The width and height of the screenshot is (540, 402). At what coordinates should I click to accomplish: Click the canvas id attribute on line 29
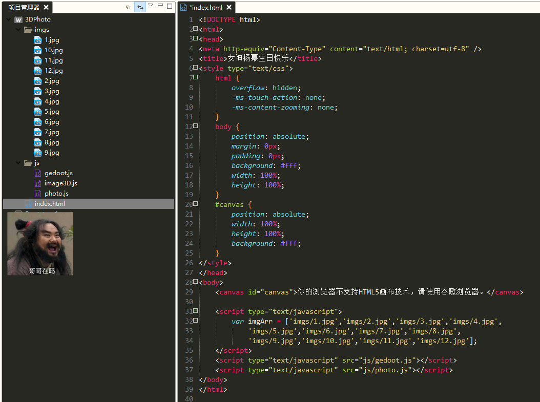coord(271,292)
